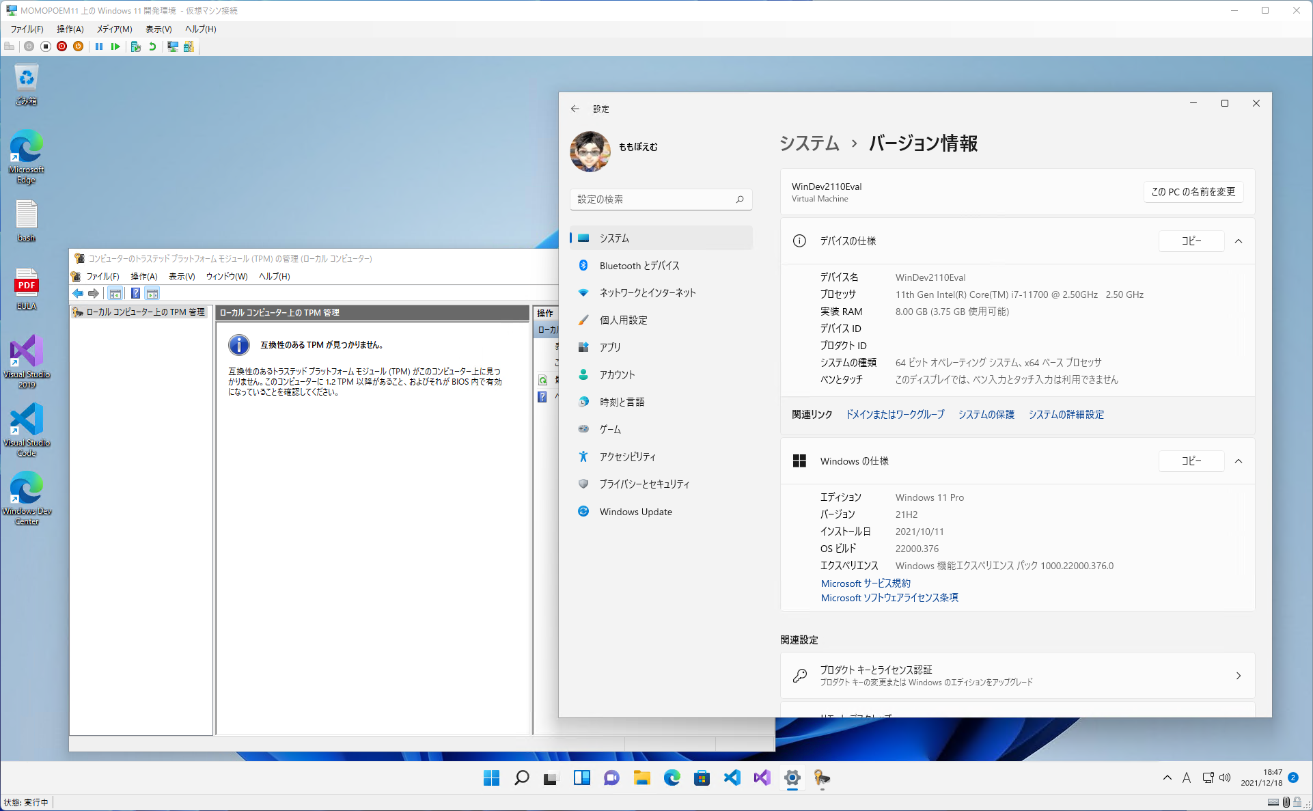
Task: Open ネットワークとインターネット settings
Action: 661,292
